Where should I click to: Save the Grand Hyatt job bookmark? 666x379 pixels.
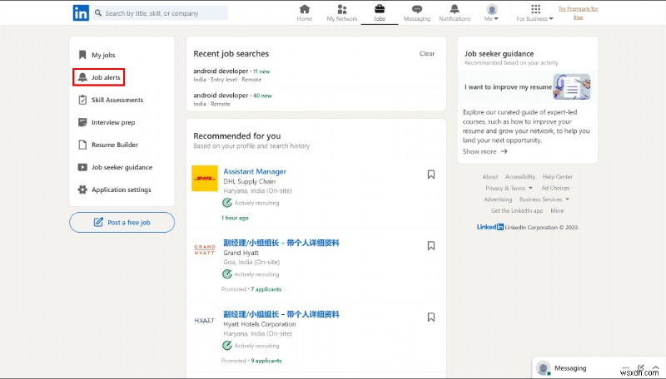click(x=430, y=245)
